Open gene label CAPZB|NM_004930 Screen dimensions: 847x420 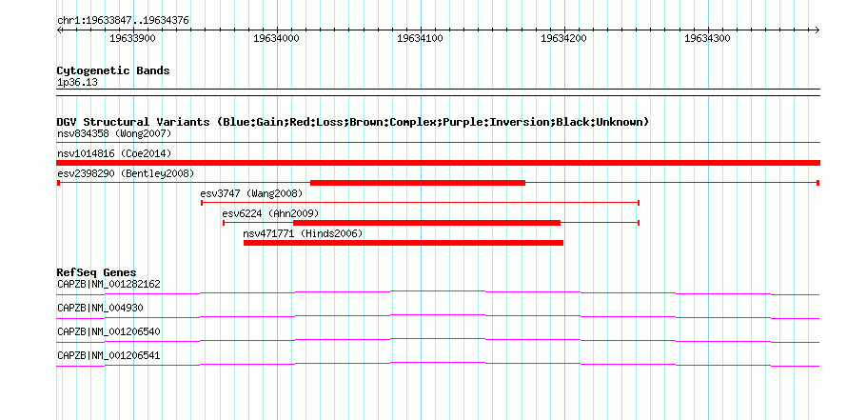(x=100, y=309)
